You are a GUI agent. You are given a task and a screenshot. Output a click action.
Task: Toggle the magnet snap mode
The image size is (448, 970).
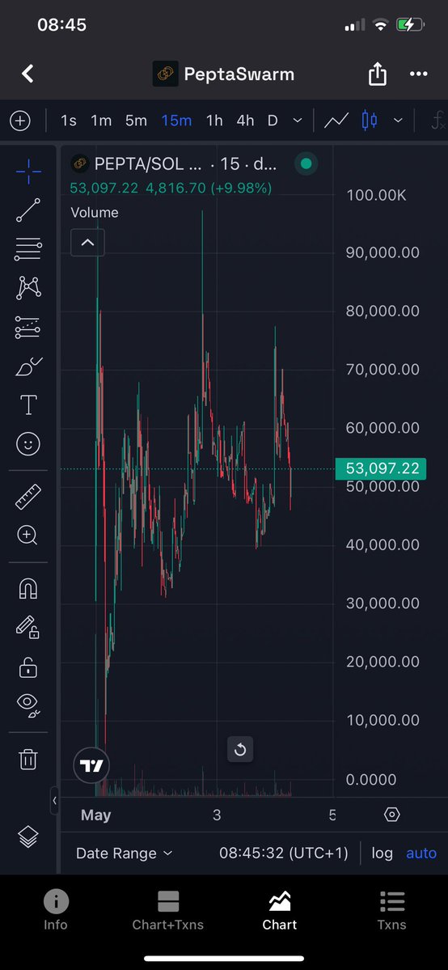(28, 588)
